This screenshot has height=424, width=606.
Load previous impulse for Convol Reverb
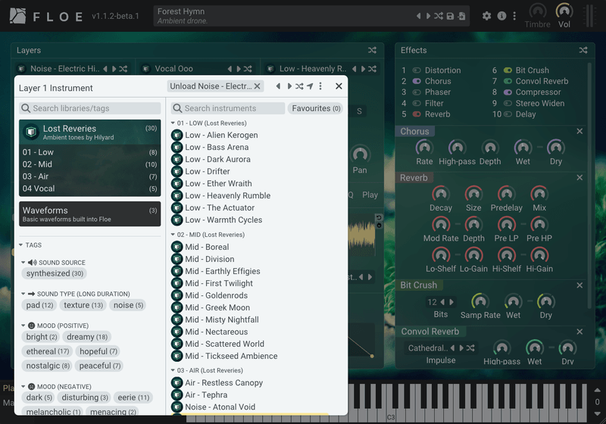click(x=453, y=348)
